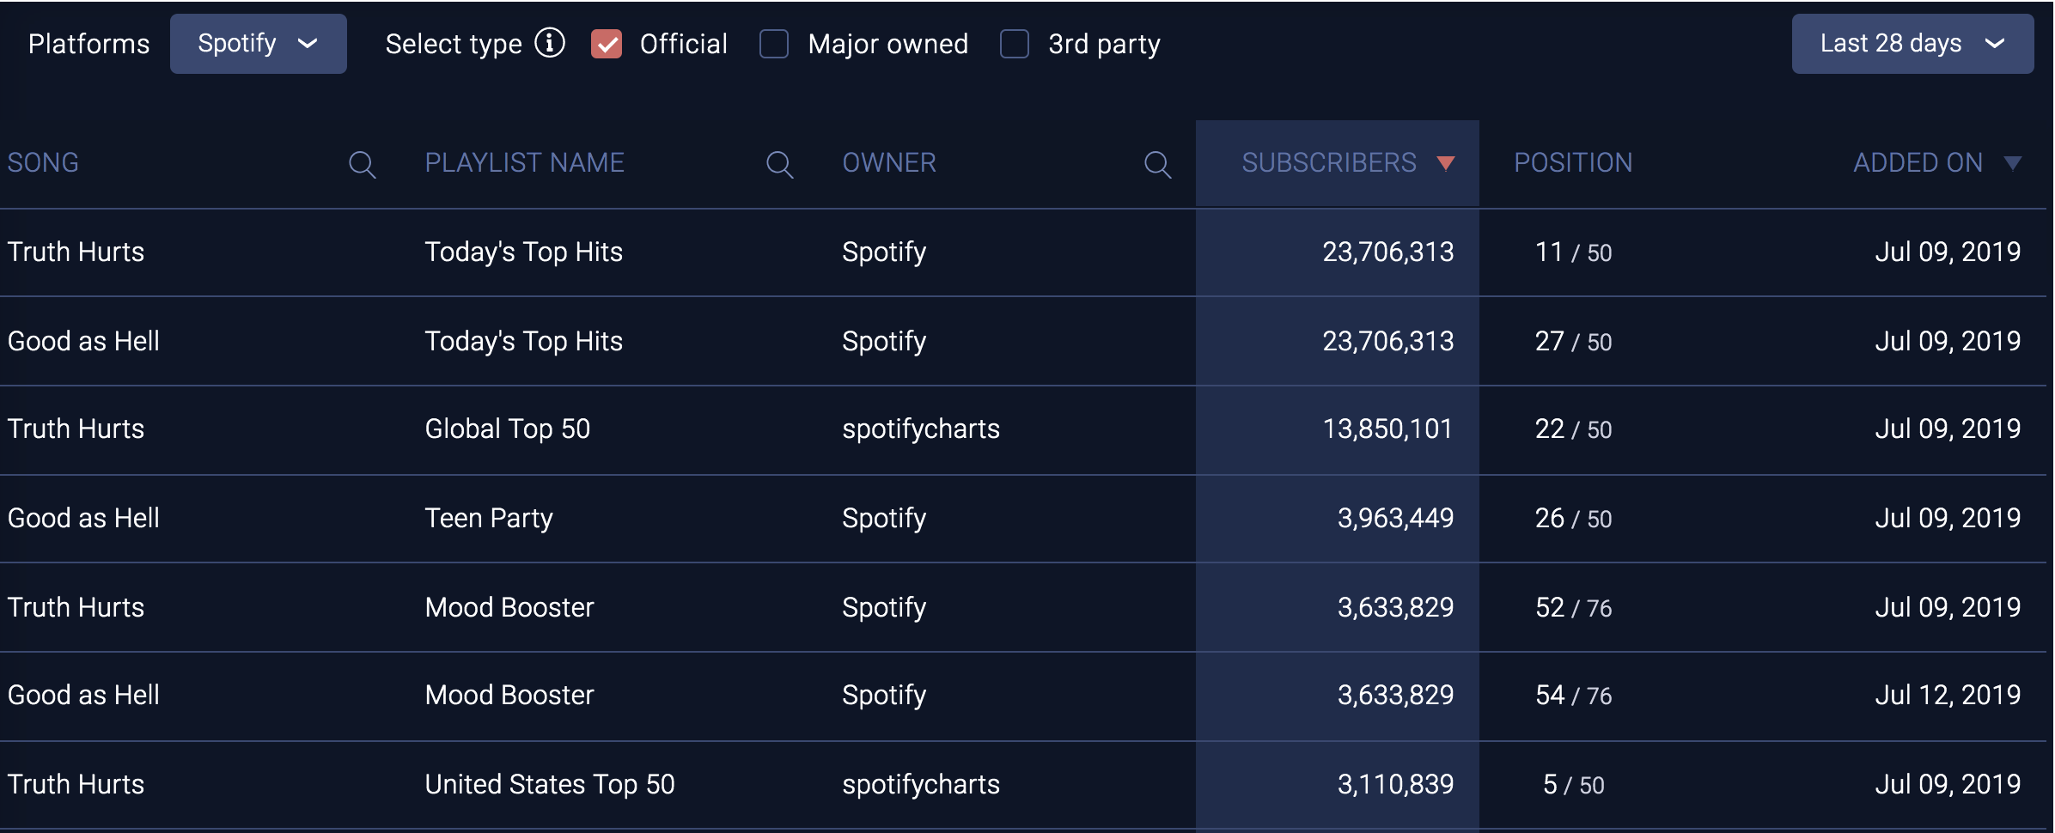Click position 52 / 76
Image resolution: width=2055 pixels, height=833 pixels.
pyautogui.click(x=1573, y=607)
